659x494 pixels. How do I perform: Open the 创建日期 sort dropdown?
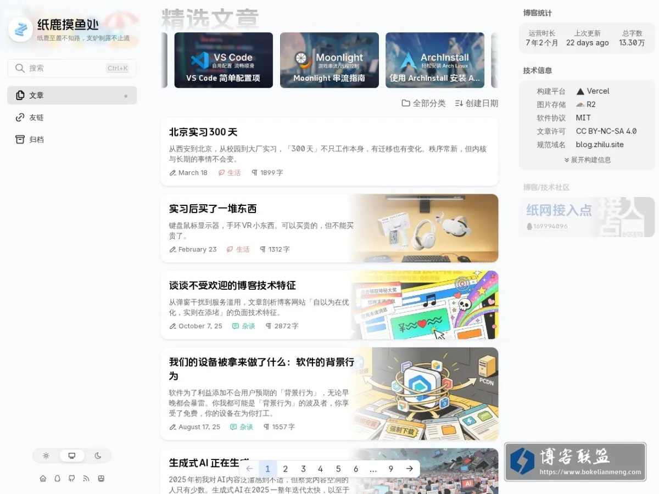477,103
